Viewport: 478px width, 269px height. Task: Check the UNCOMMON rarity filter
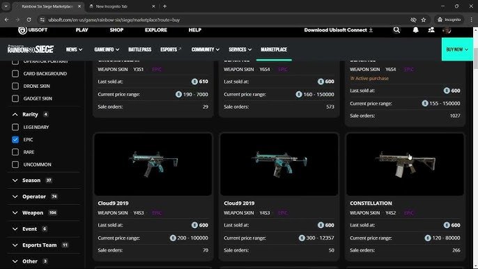15,164
